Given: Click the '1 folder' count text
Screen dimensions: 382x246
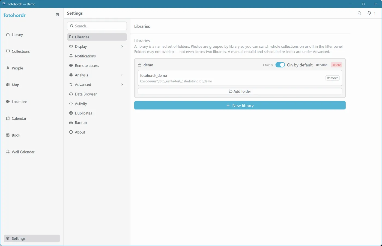Looking at the screenshot, I should point(268,65).
